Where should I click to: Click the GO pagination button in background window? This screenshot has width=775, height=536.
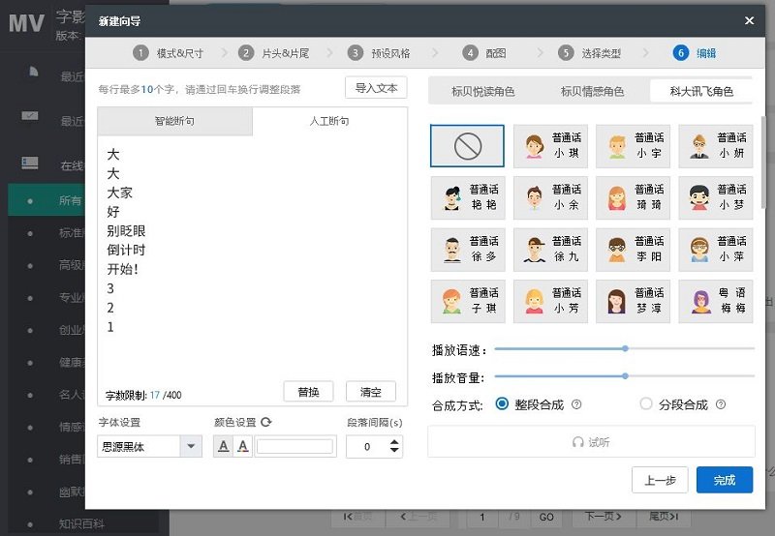pos(546,517)
